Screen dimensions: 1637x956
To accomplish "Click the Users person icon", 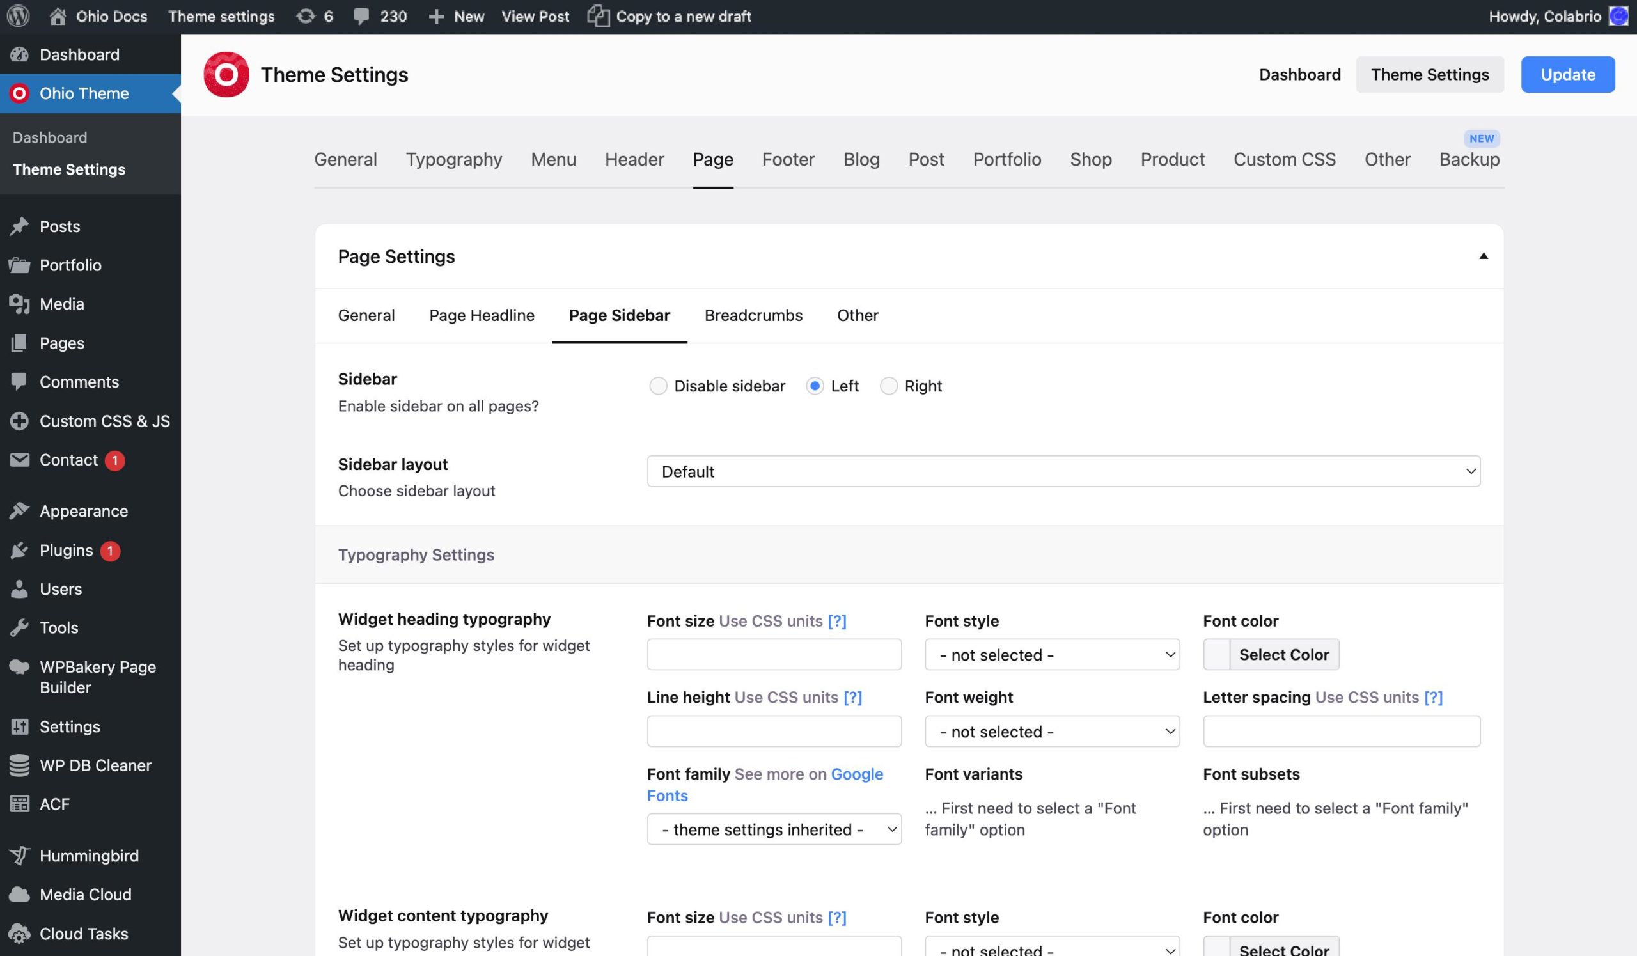I will point(19,589).
